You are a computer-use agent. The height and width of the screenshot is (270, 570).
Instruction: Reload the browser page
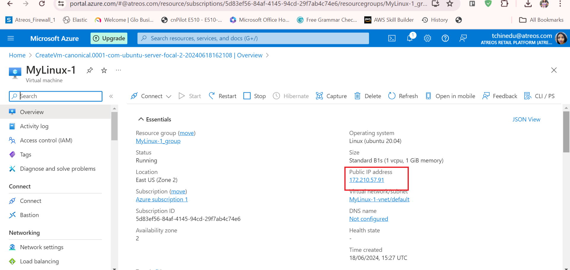click(x=42, y=4)
